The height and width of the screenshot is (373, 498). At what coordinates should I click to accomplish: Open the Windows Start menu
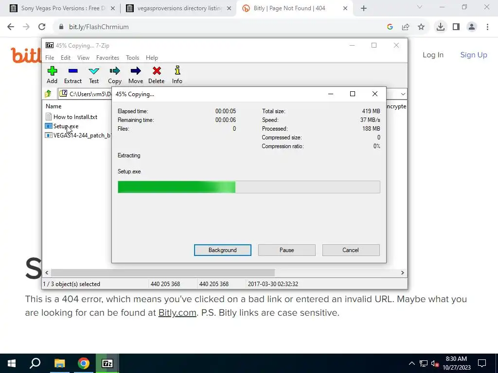pos(12,363)
